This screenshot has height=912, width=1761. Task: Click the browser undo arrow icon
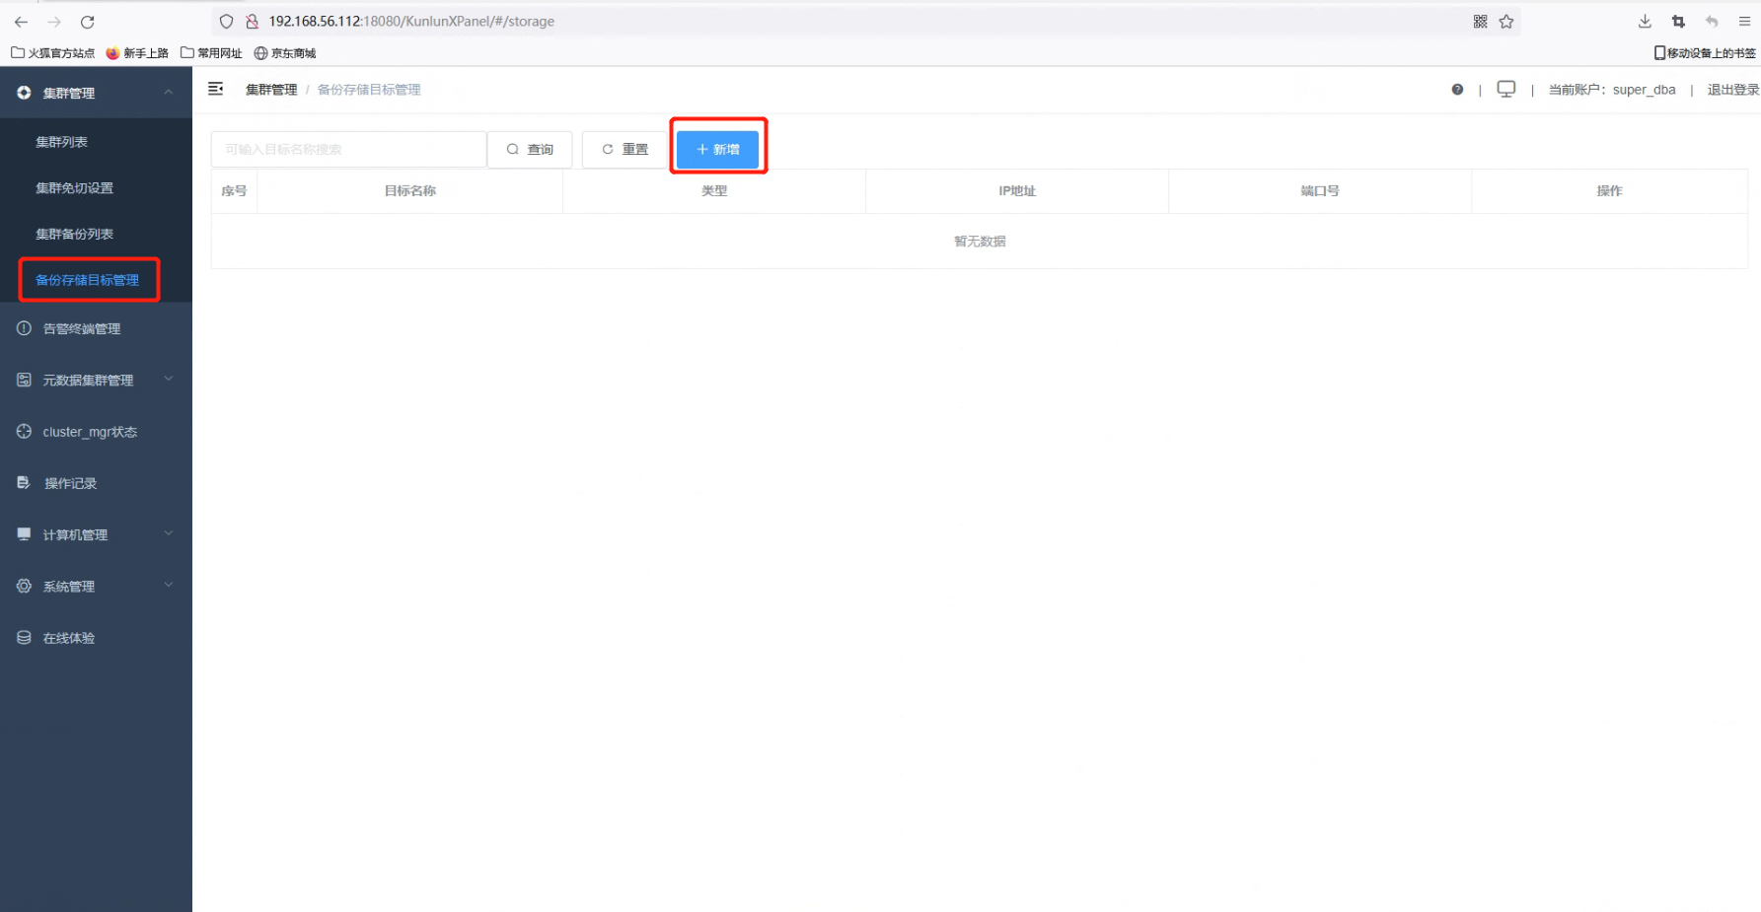[x=1712, y=22]
